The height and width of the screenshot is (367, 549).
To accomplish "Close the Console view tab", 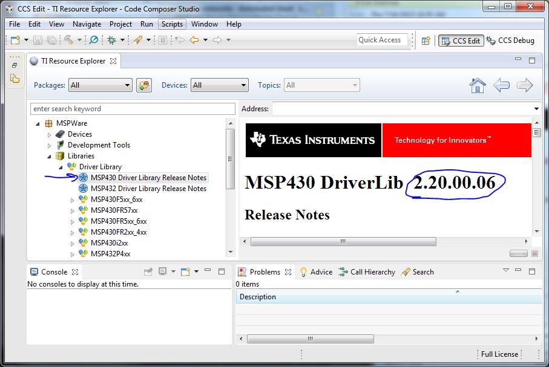I will 75,272.
